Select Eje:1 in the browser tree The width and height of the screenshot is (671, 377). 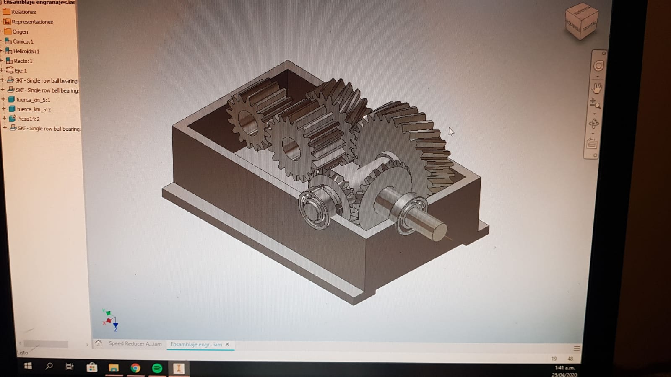point(21,71)
